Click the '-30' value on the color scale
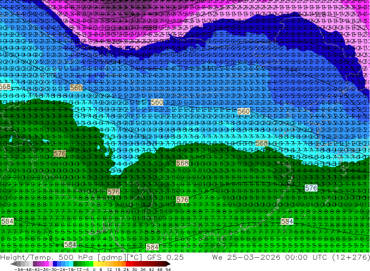 pos(53,270)
